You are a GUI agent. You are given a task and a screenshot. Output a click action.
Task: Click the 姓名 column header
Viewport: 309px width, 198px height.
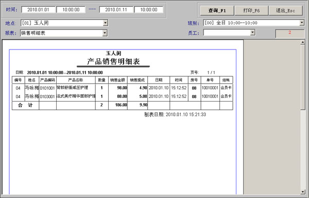pos(32,80)
